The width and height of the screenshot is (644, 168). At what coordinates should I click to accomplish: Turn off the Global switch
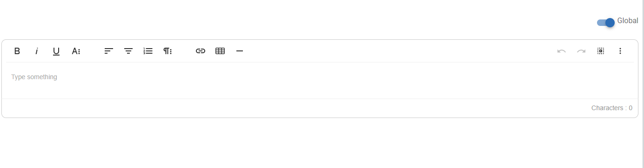(x=606, y=23)
